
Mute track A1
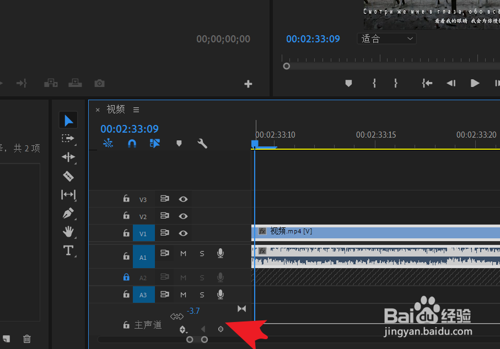point(183,253)
